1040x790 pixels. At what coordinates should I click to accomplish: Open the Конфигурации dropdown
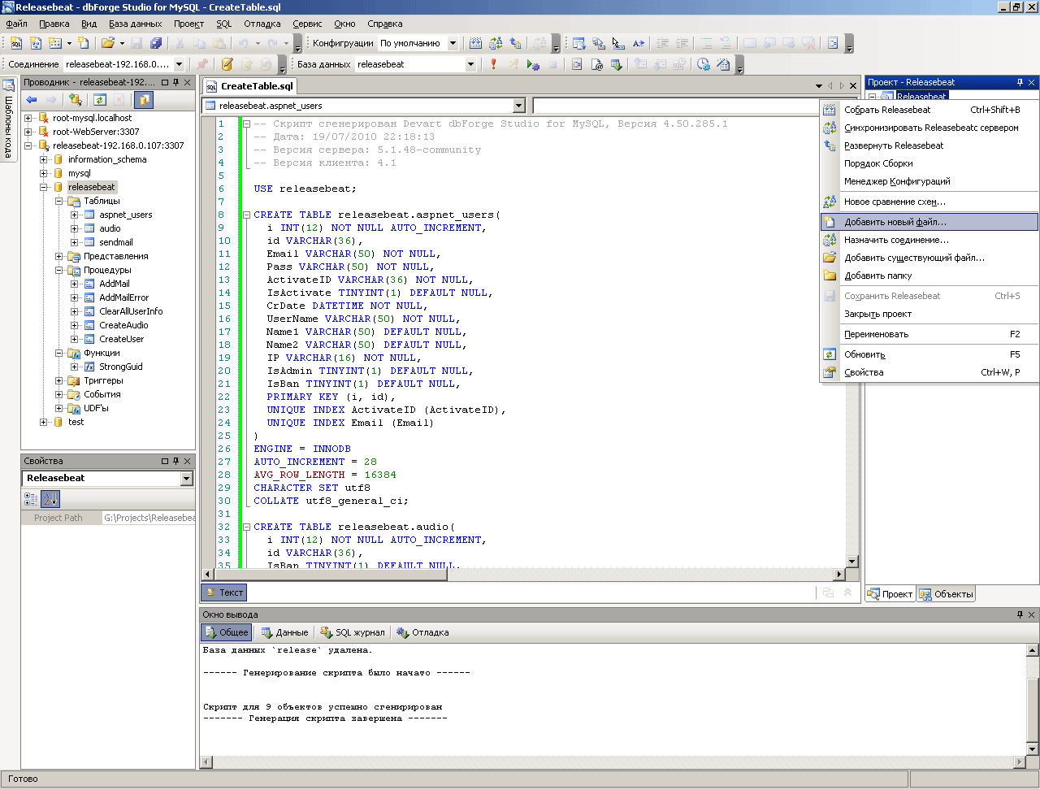click(453, 43)
